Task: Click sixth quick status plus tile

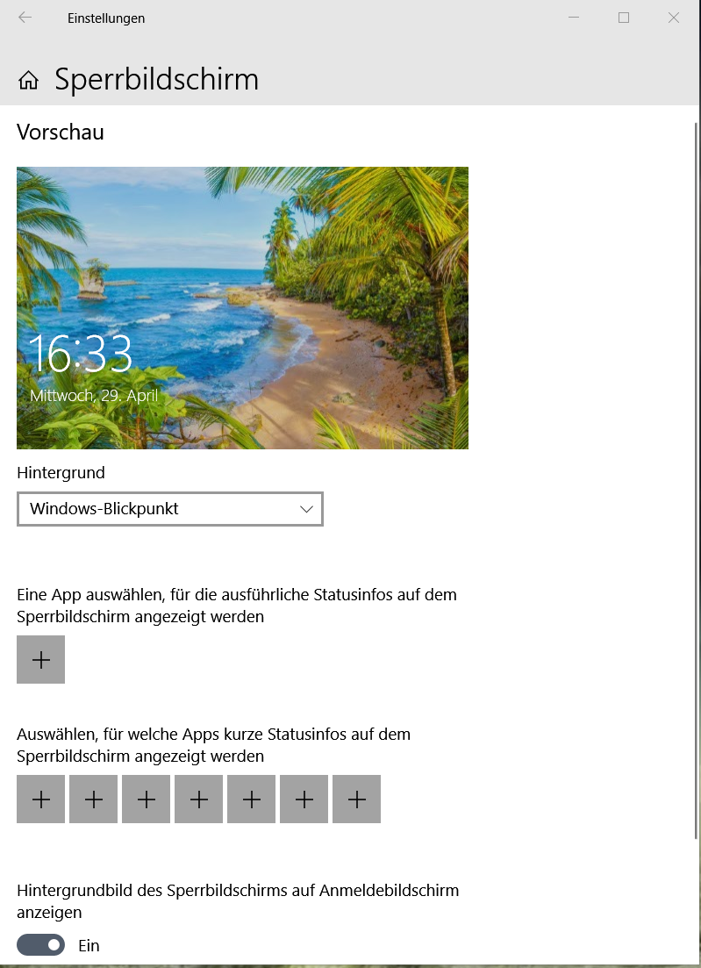Action: 304,799
